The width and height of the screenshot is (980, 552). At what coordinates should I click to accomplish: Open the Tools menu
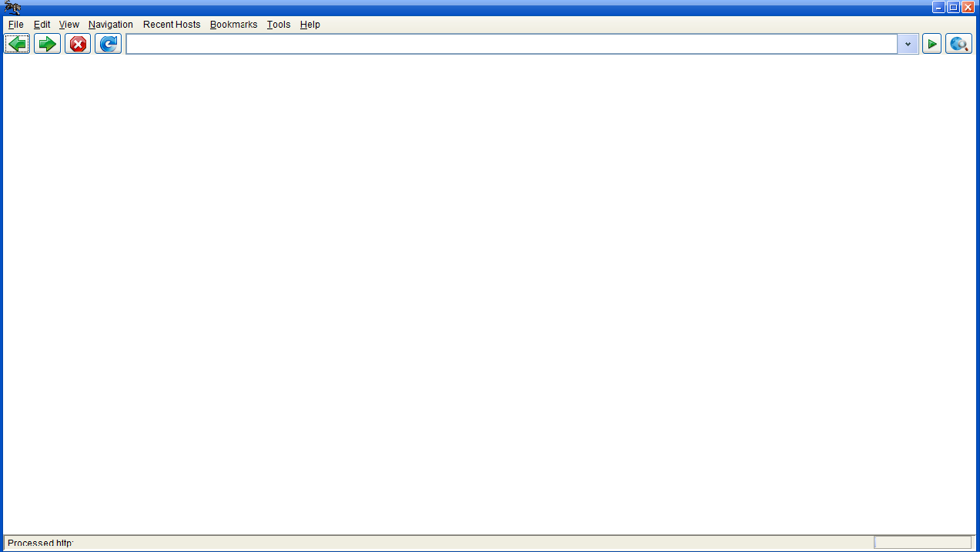click(x=278, y=24)
